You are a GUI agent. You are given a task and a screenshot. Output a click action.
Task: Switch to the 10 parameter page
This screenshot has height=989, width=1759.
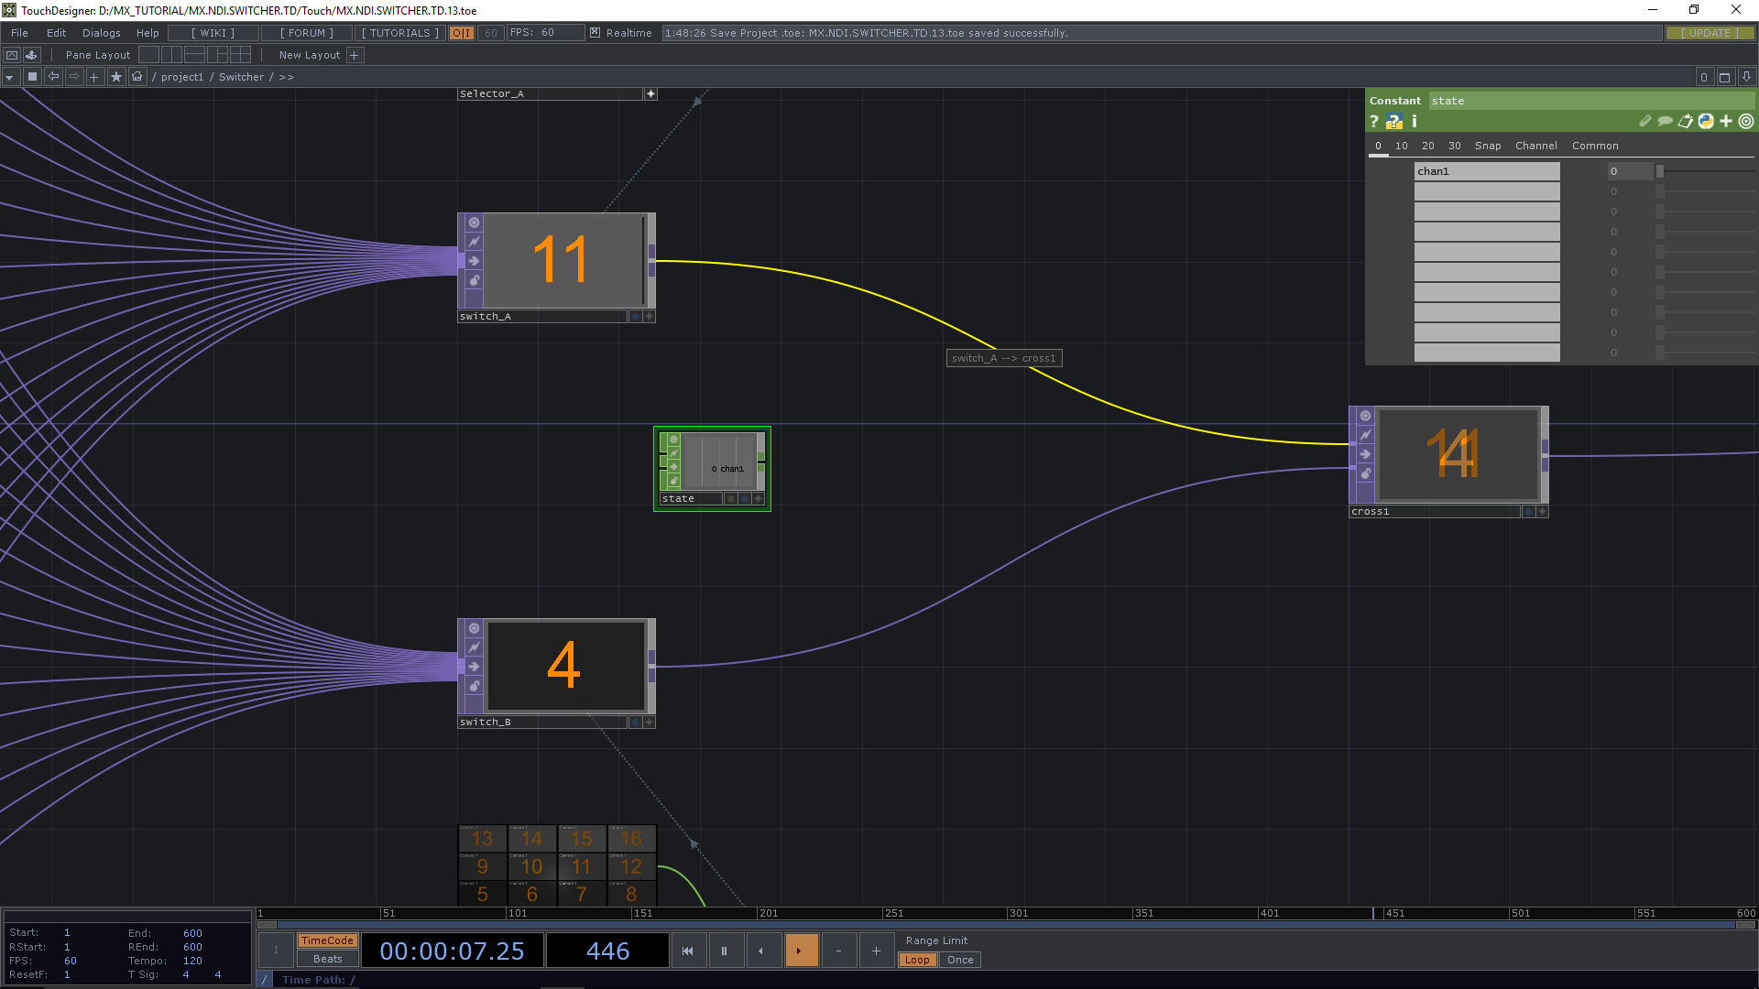click(x=1402, y=146)
